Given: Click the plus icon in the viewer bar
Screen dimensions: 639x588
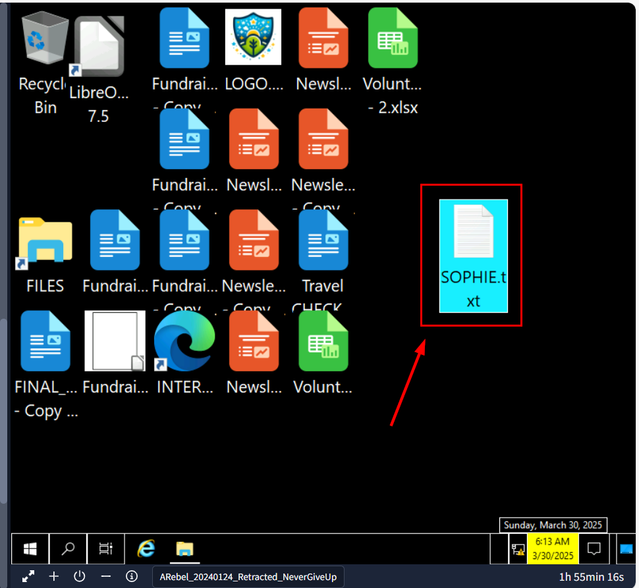Looking at the screenshot, I should [54, 577].
